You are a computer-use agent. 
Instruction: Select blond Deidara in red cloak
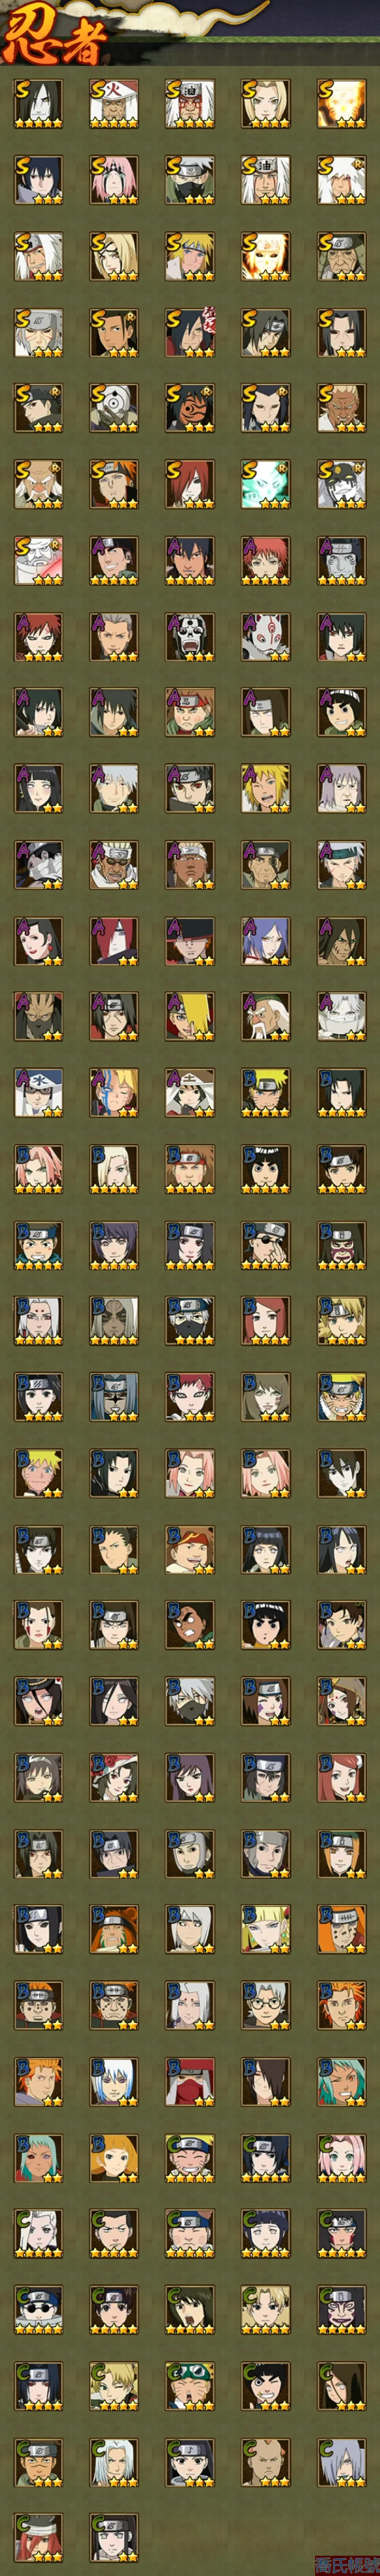pos(190,1017)
